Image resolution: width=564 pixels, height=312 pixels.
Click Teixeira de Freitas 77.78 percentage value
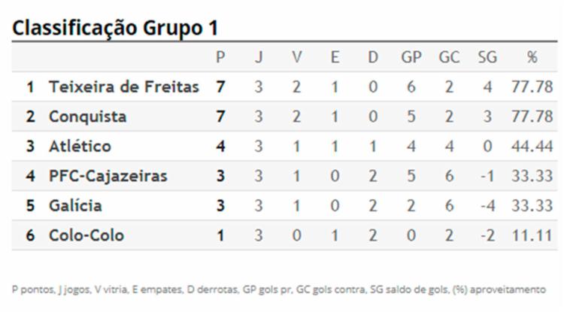(x=532, y=86)
